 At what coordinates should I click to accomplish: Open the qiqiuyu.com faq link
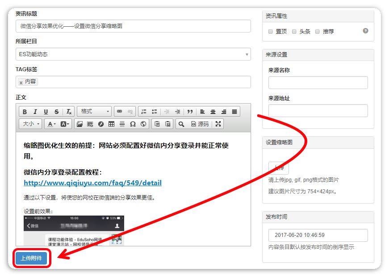pos(92,183)
